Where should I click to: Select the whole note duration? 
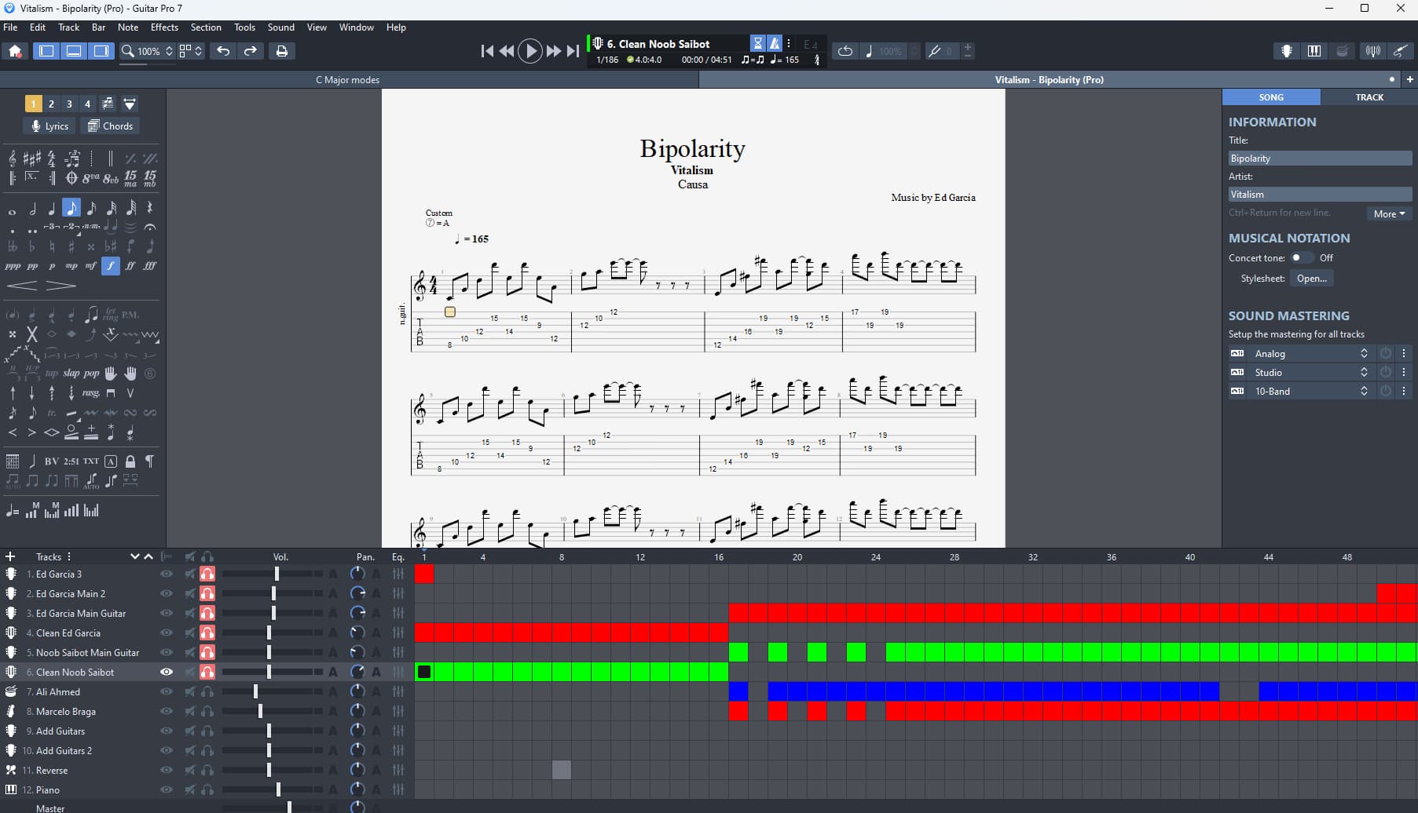(13, 211)
